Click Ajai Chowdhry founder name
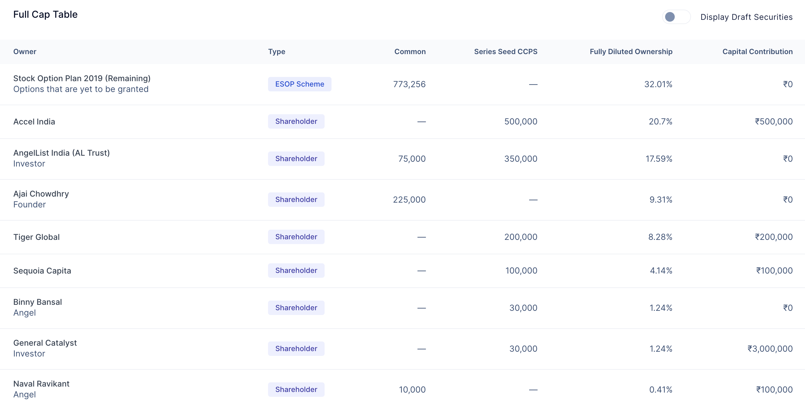Image resolution: width=805 pixels, height=407 pixels. [x=41, y=194]
